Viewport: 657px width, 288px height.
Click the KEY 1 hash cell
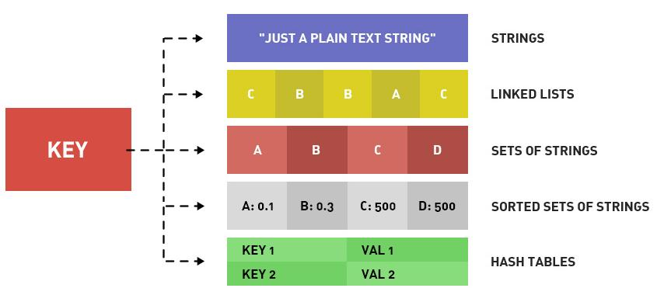coord(287,250)
